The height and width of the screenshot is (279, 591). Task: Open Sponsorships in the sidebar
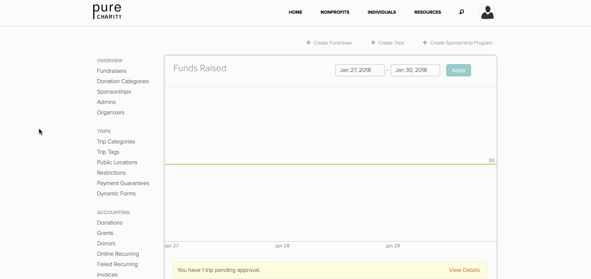click(114, 91)
